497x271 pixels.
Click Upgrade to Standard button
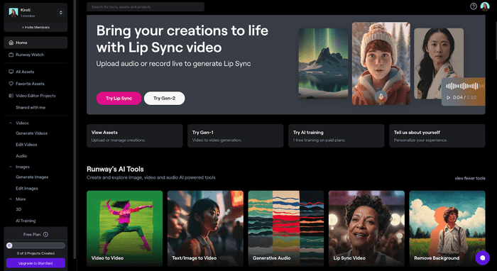pos(35,263)
